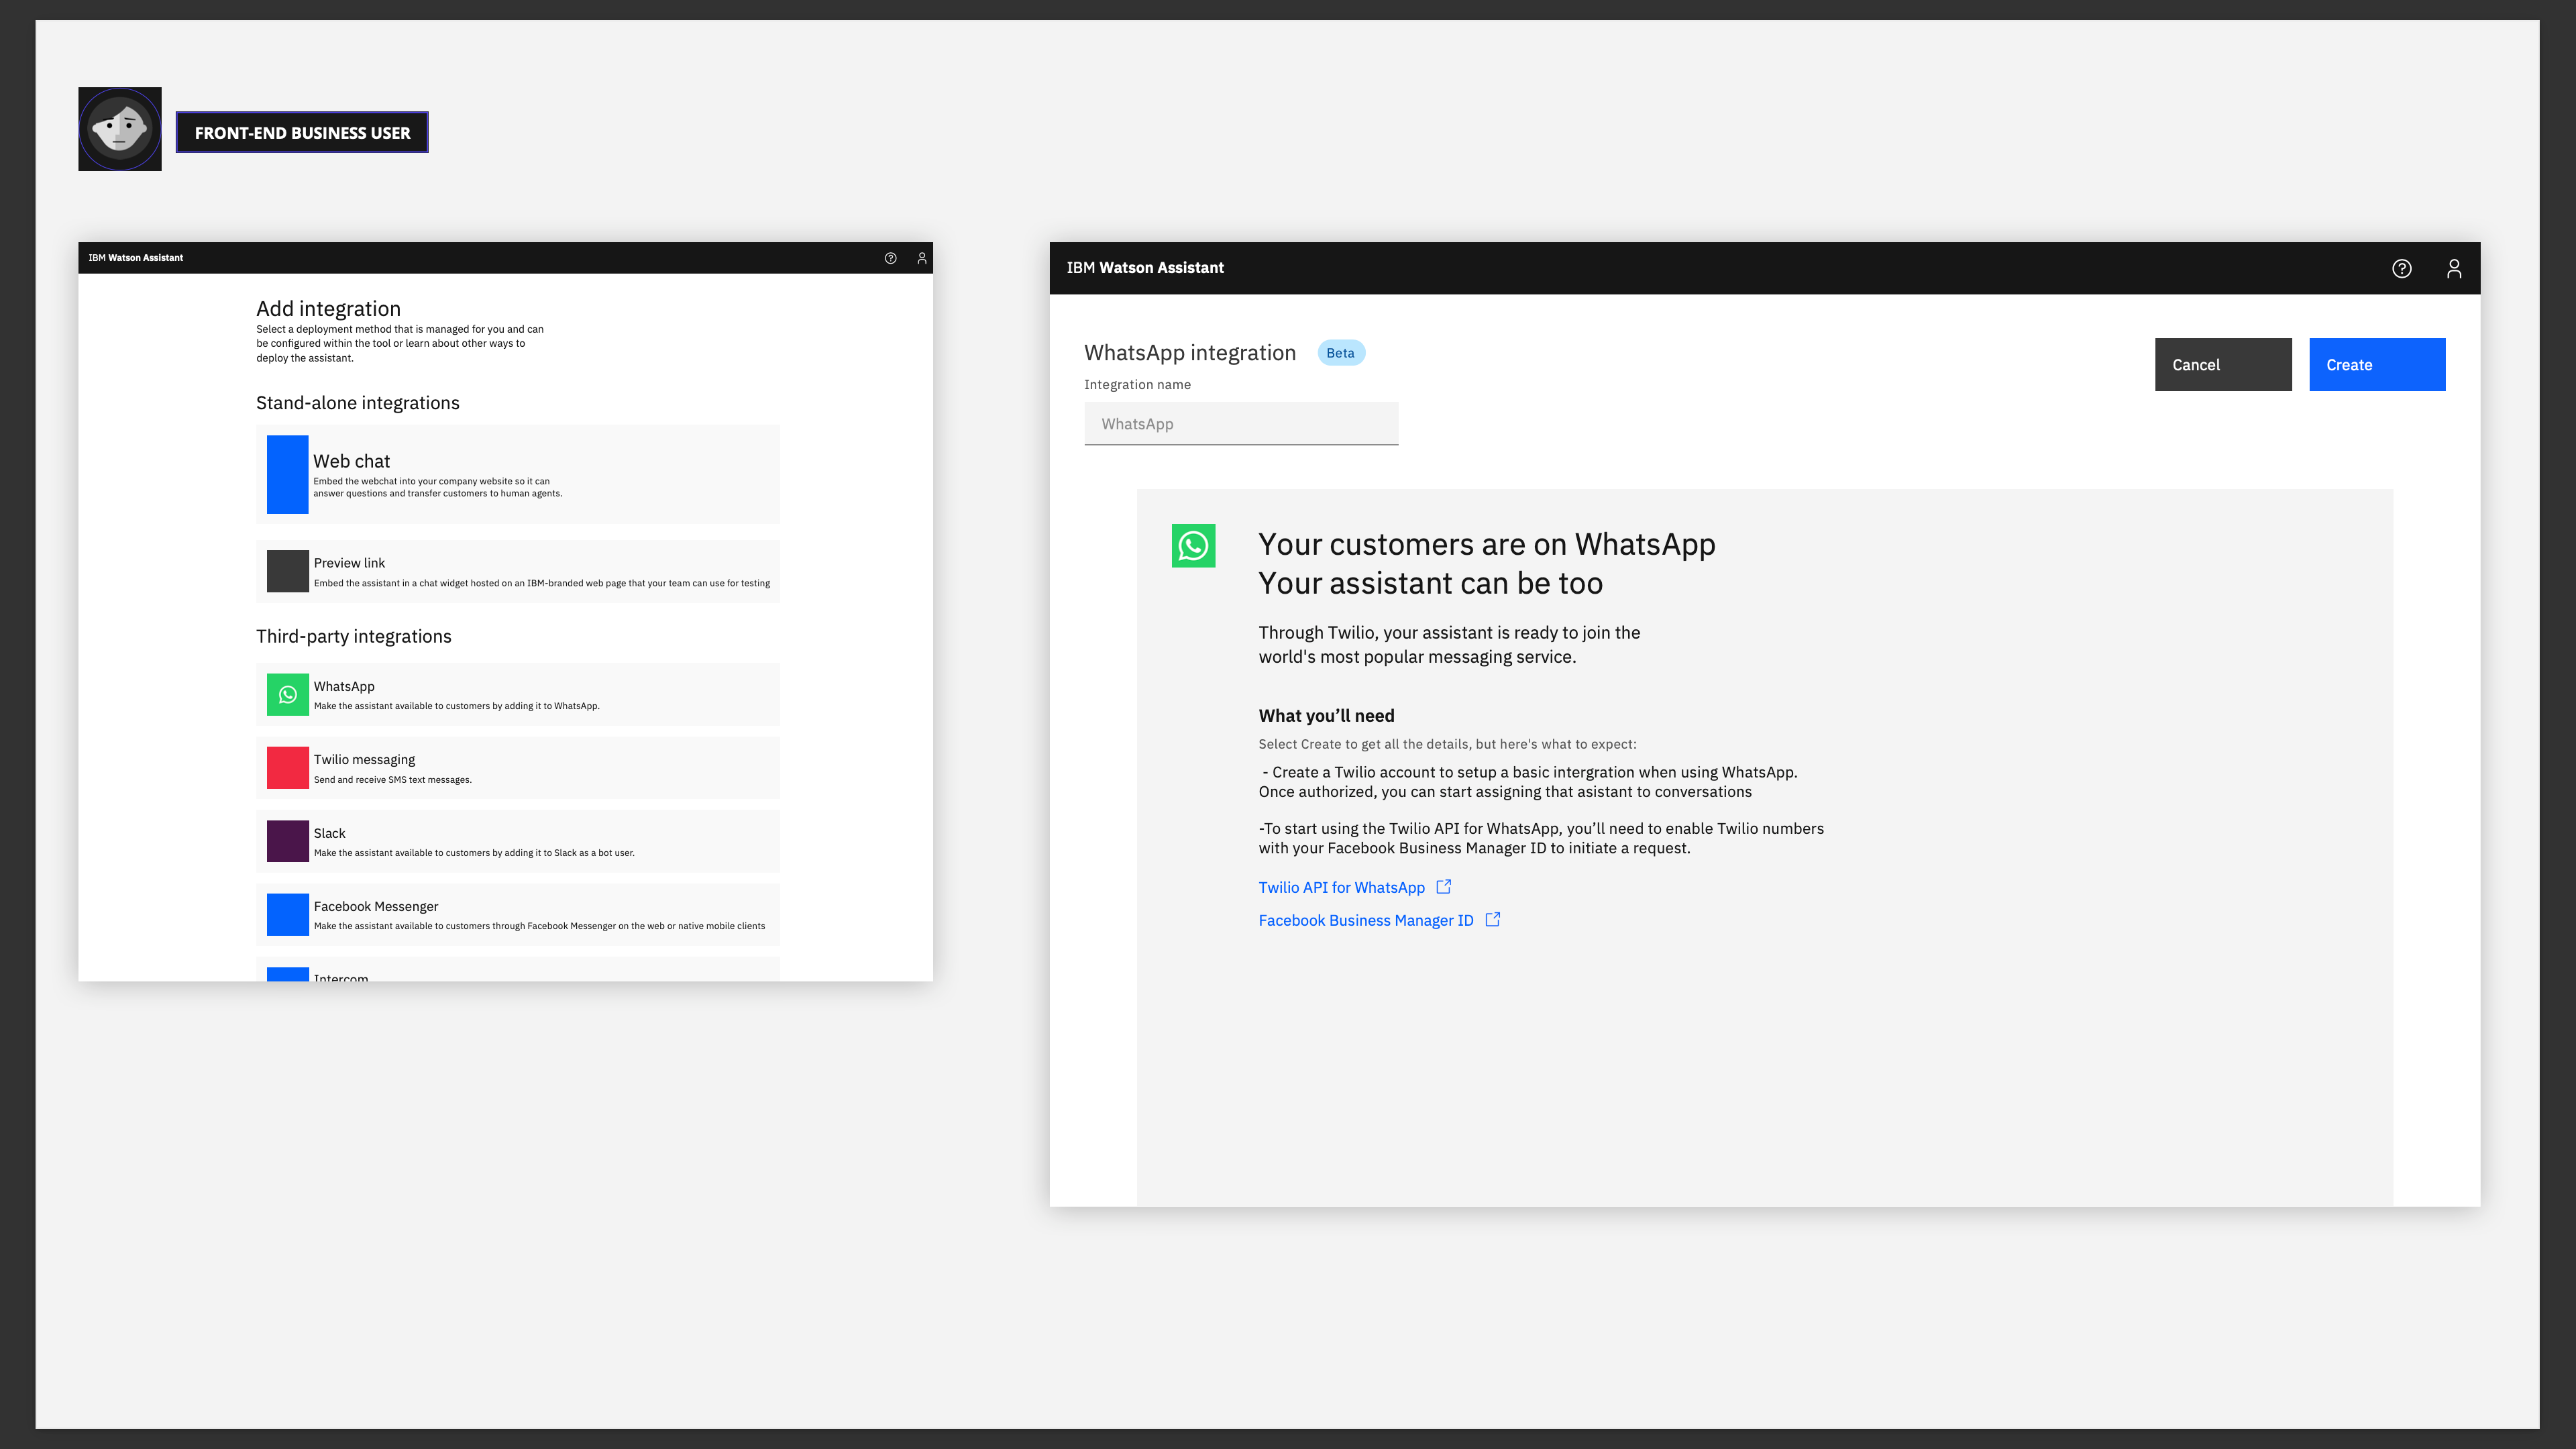
Task: Click the red Twilio messaging tile icon
Action: click(288, 768)
